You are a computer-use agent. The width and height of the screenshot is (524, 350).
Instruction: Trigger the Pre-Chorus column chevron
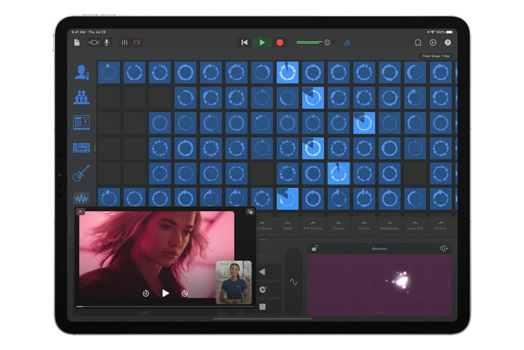click(x=312, y=225)
